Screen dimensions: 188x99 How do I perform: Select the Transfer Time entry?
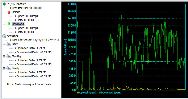[x=27, y=8]
